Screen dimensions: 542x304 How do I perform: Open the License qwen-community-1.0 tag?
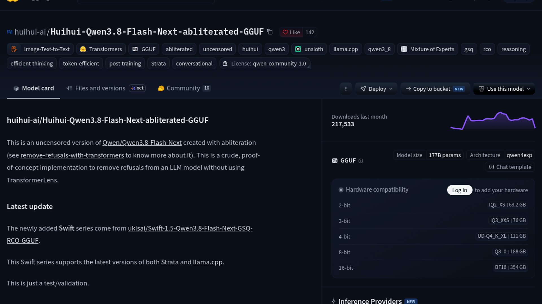[x=265, y=64]
